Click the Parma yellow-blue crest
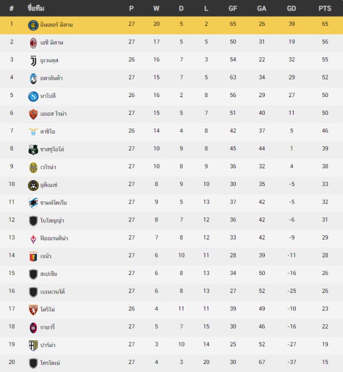 33,346
